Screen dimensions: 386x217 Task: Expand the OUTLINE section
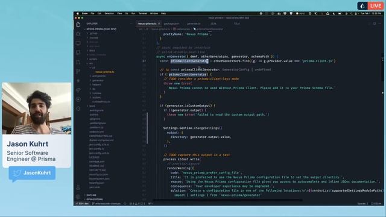(91, 195)
